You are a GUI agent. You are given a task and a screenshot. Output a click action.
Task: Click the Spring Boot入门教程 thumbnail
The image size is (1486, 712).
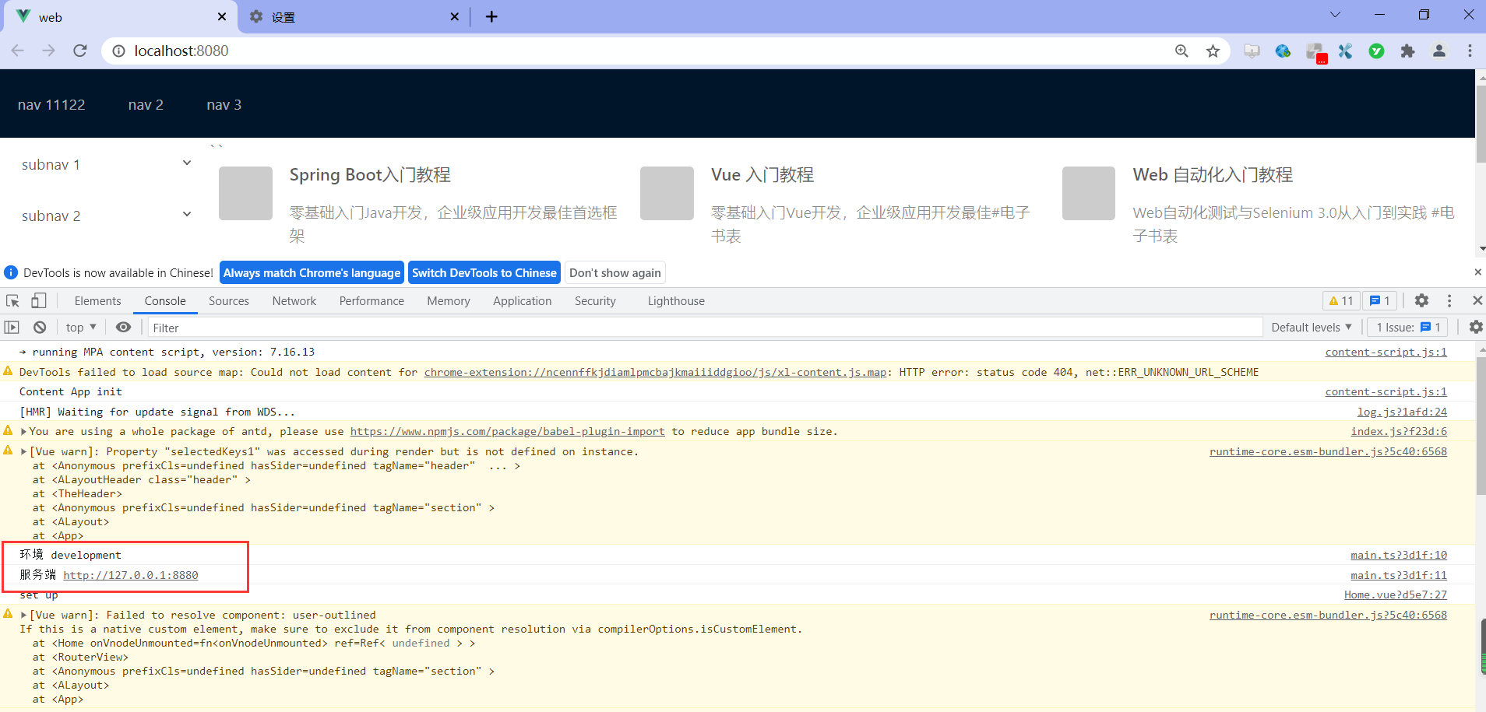(x=245, y=193)
